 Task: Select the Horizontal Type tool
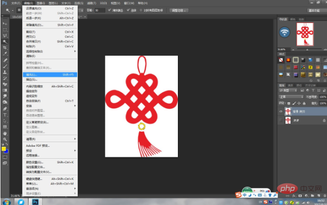click(5, 115)
